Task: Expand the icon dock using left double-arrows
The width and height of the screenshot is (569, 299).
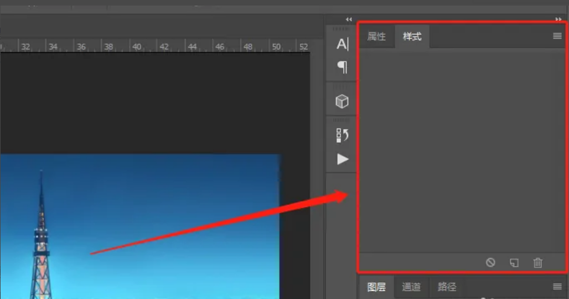Action: (349, 19)
